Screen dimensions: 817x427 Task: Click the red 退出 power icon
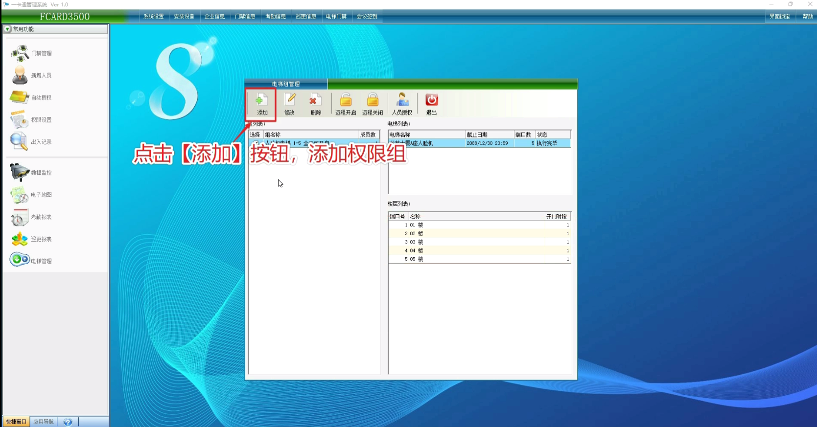coord(431,100)
